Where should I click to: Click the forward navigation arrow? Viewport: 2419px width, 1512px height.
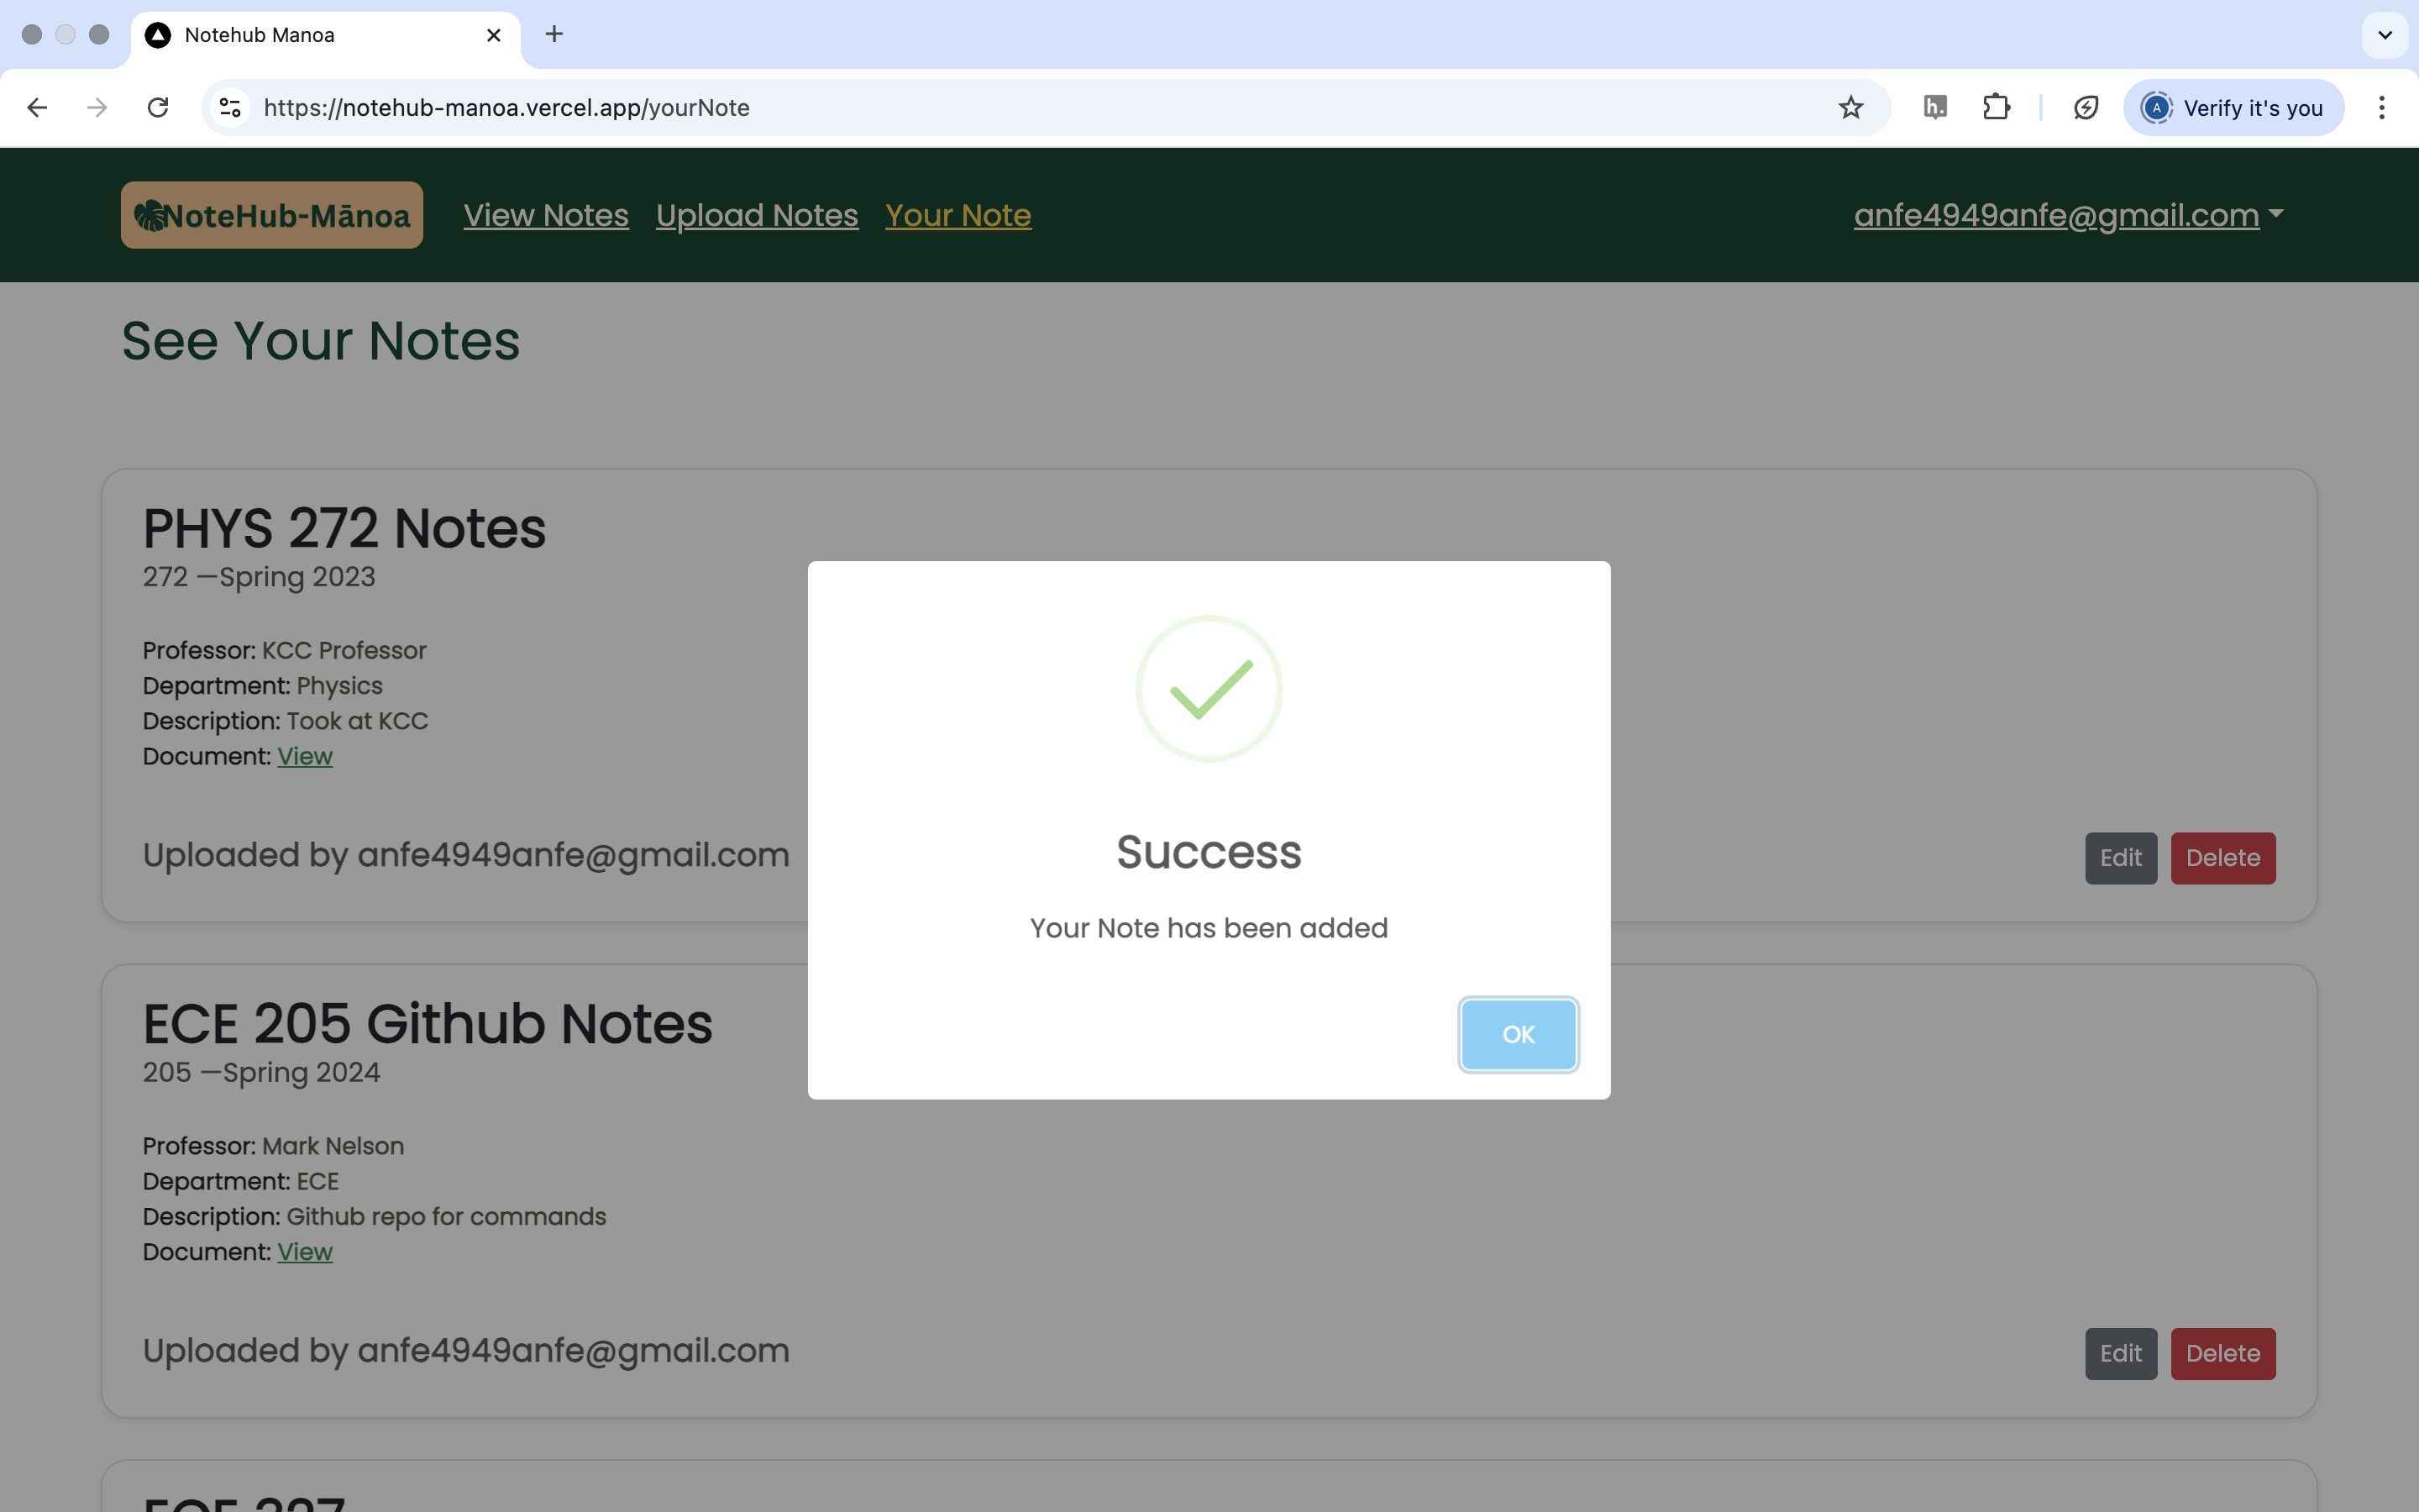click(97, 107)
